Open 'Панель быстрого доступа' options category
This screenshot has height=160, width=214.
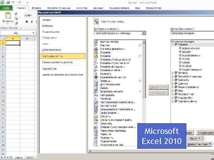pyautogui.click(x=57, y=62)
